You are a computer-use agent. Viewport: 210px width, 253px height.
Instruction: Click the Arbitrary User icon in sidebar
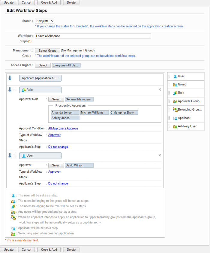point(175,126)
